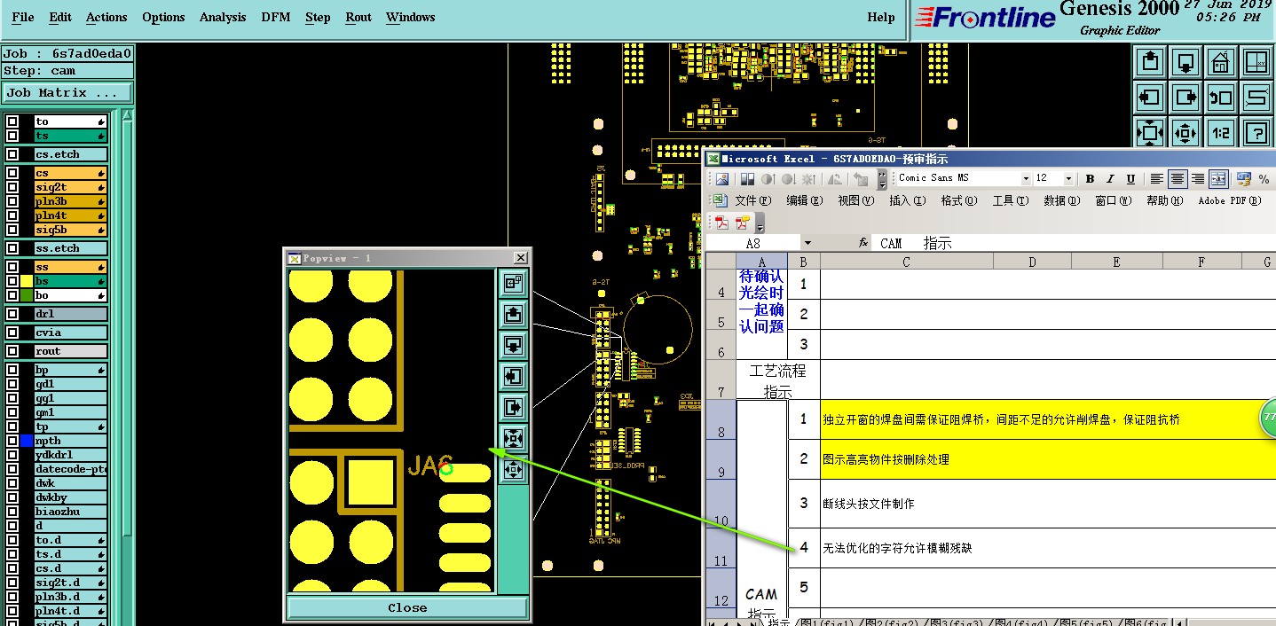The width and height of the screenshot is (1276, 626).
Task: Click Merge and Center in Excel toolbar
Action: coord(1218,179)
